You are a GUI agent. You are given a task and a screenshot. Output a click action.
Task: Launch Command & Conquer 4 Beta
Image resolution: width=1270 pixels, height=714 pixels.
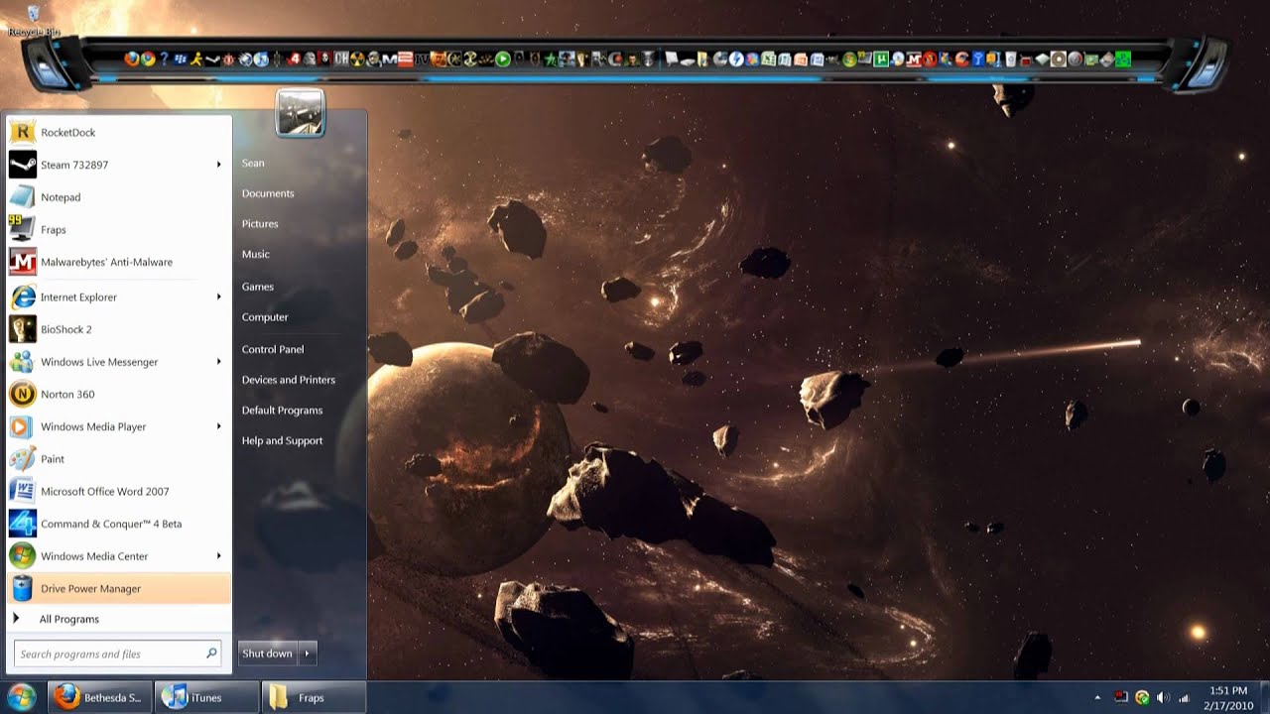click(x=119, y=524)
